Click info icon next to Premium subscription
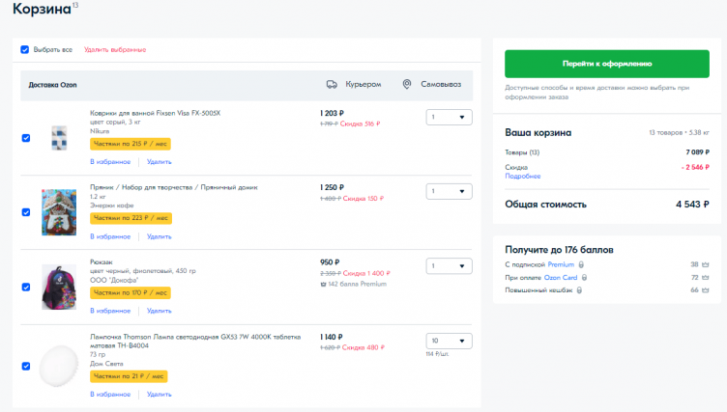This screenshot has height=412, width=727. 581,264
